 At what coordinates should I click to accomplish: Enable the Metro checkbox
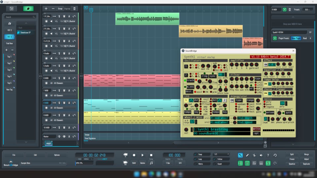(195, 164)
